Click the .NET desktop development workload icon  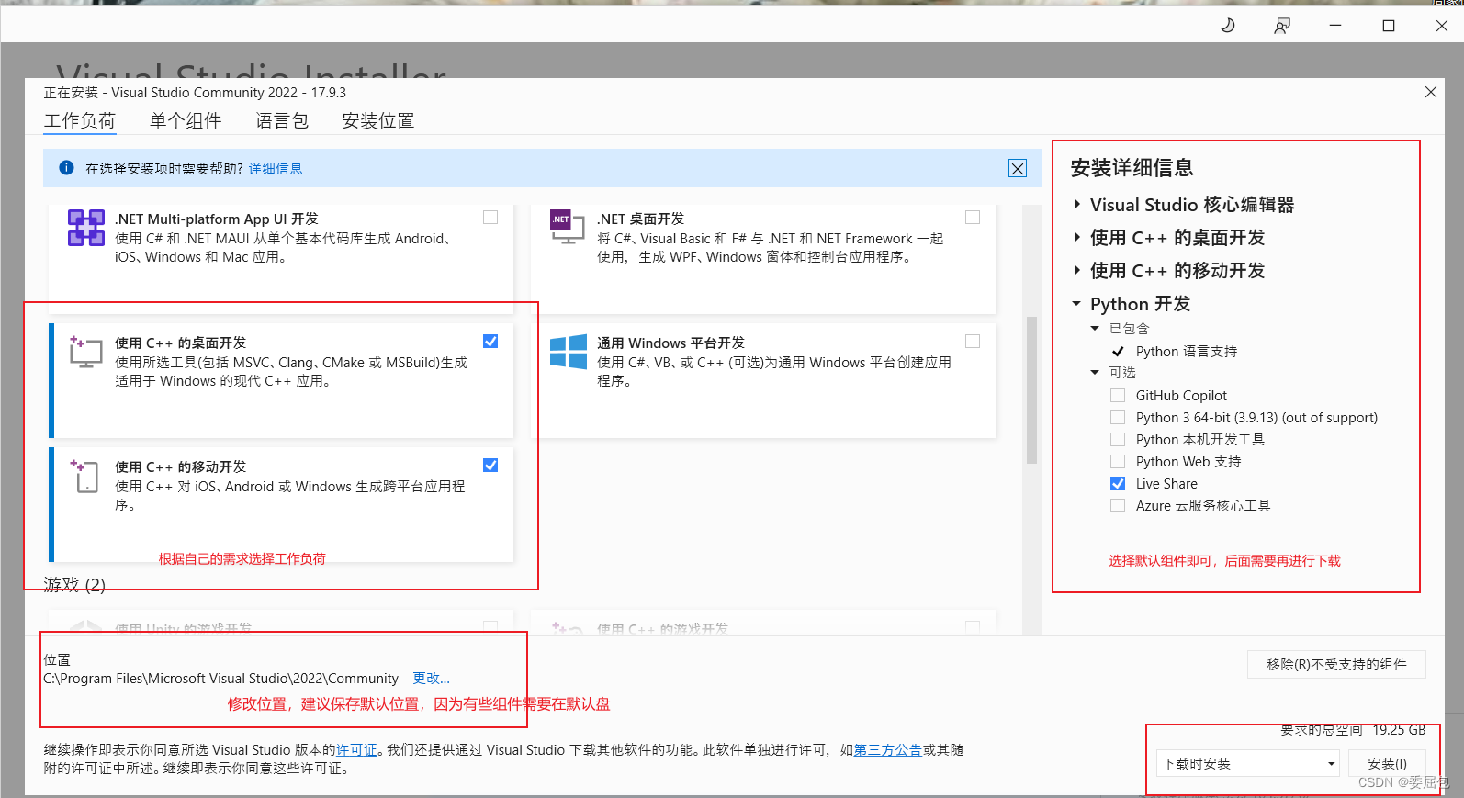click(567, 227)
